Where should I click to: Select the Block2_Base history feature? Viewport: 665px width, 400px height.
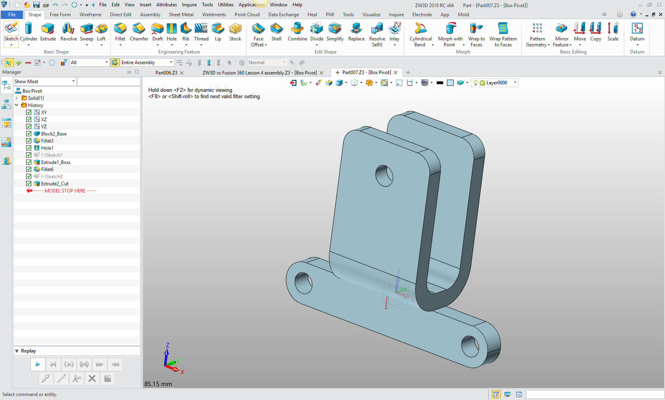pos(53,134)
